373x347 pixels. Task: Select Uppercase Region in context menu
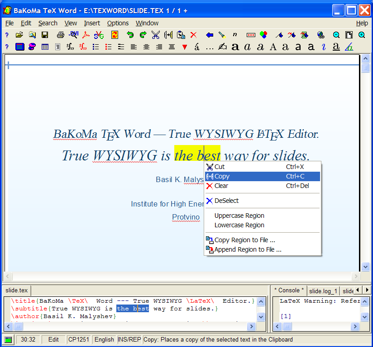(239, 216)
